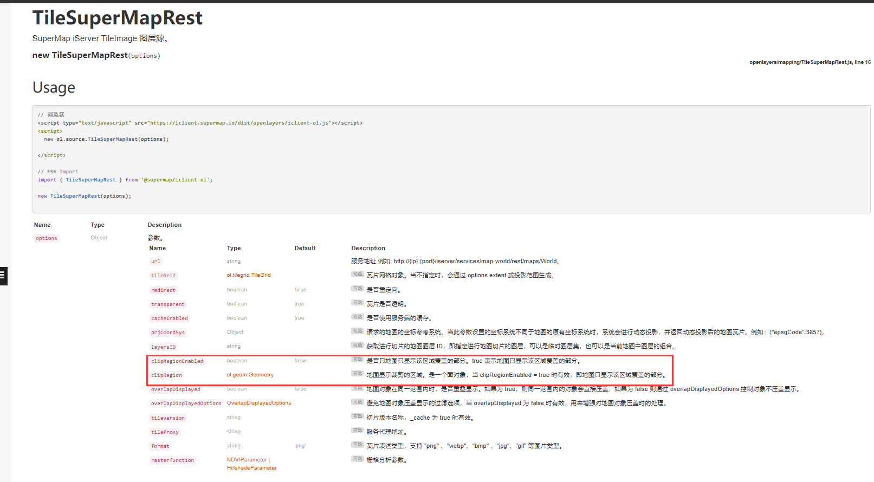
Task: Click the optional badge in format row
Action: click(358, 445)
